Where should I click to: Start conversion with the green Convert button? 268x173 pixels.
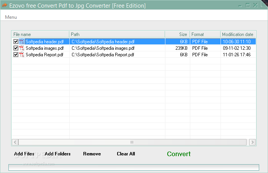point(179,154)
